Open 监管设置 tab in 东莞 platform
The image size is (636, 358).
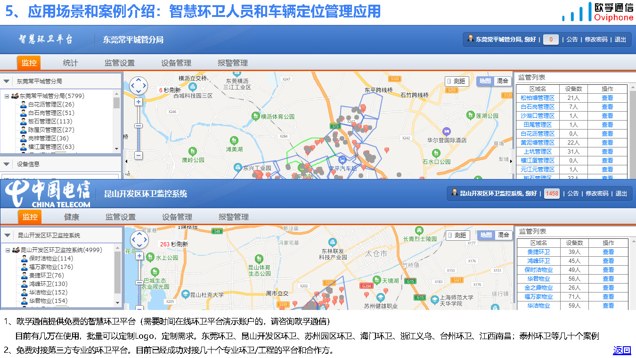[x=120, y=63]
